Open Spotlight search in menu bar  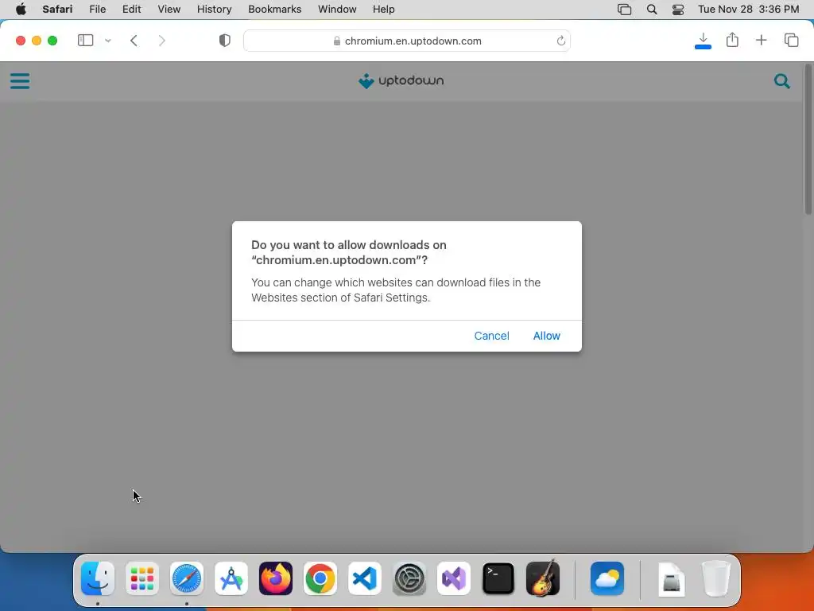click(x=652, y=10)
